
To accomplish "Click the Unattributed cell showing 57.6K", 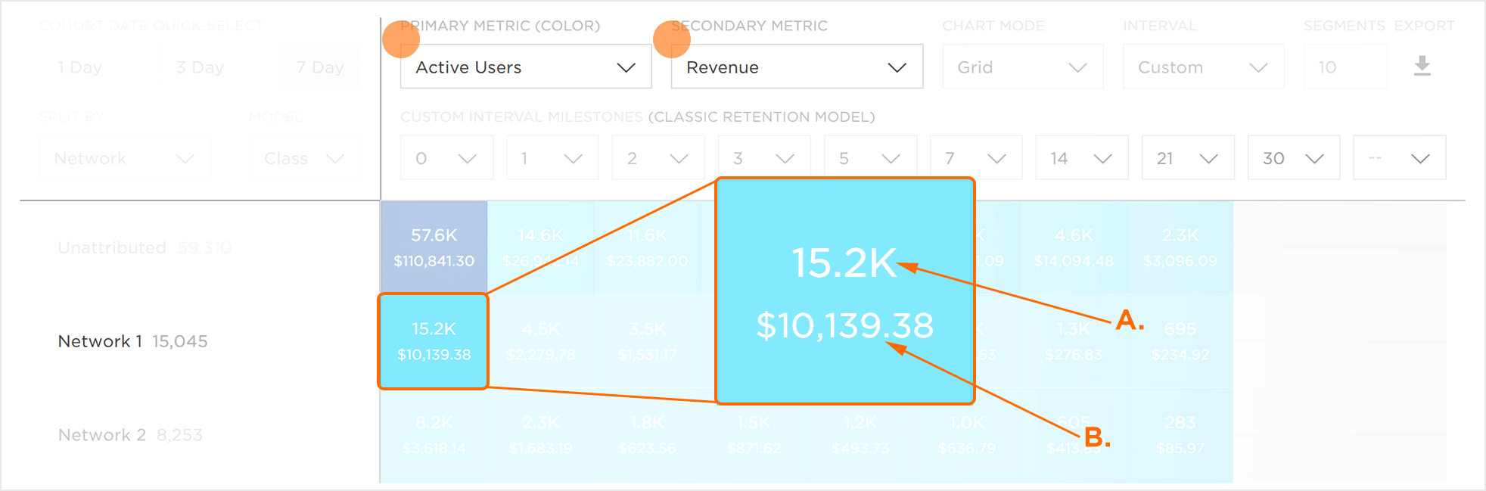I will (434, 247).
